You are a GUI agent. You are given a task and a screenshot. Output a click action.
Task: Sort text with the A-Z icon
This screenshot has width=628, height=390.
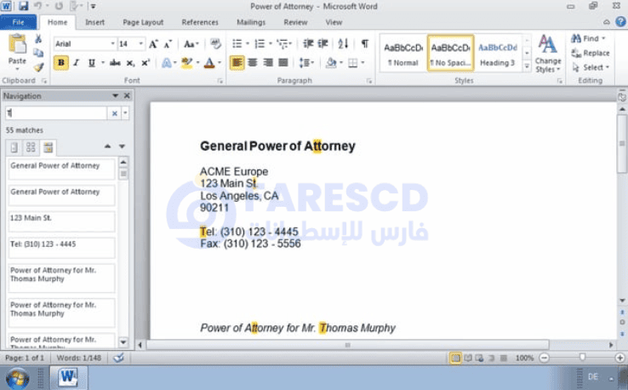(343, 43)
